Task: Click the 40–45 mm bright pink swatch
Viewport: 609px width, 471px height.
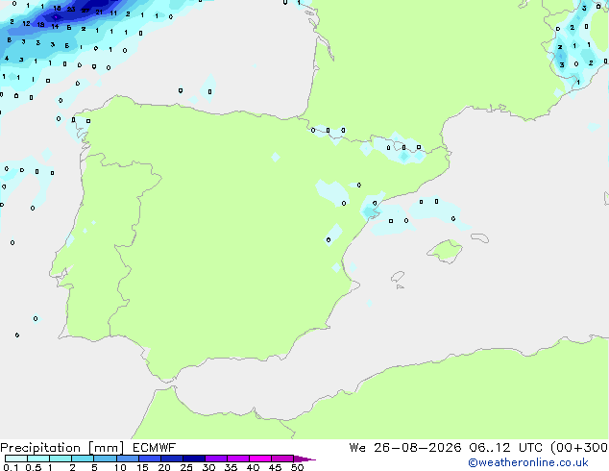Action: point(260,459)
